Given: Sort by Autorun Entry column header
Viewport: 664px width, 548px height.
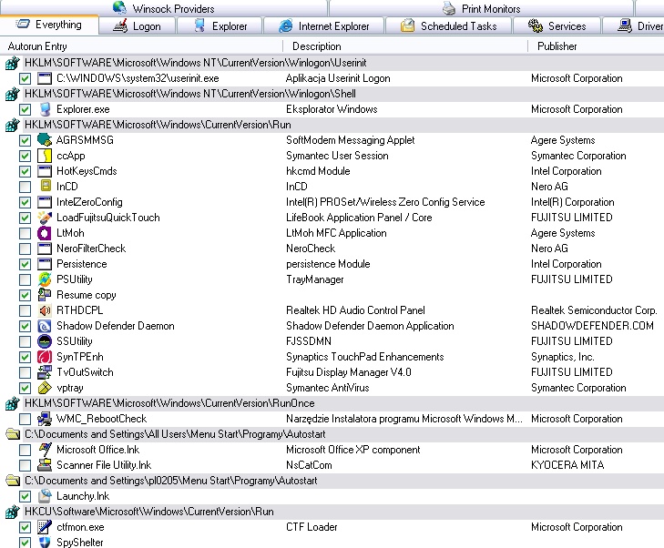Looking at the screenshot, I should pyautogui.click(x=141, y=46).
